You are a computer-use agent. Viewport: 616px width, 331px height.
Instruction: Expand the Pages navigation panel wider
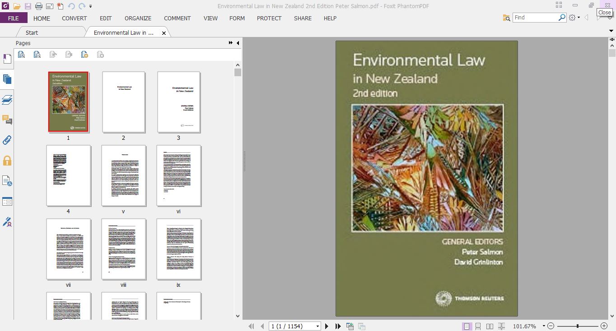(x=231, y=43)
